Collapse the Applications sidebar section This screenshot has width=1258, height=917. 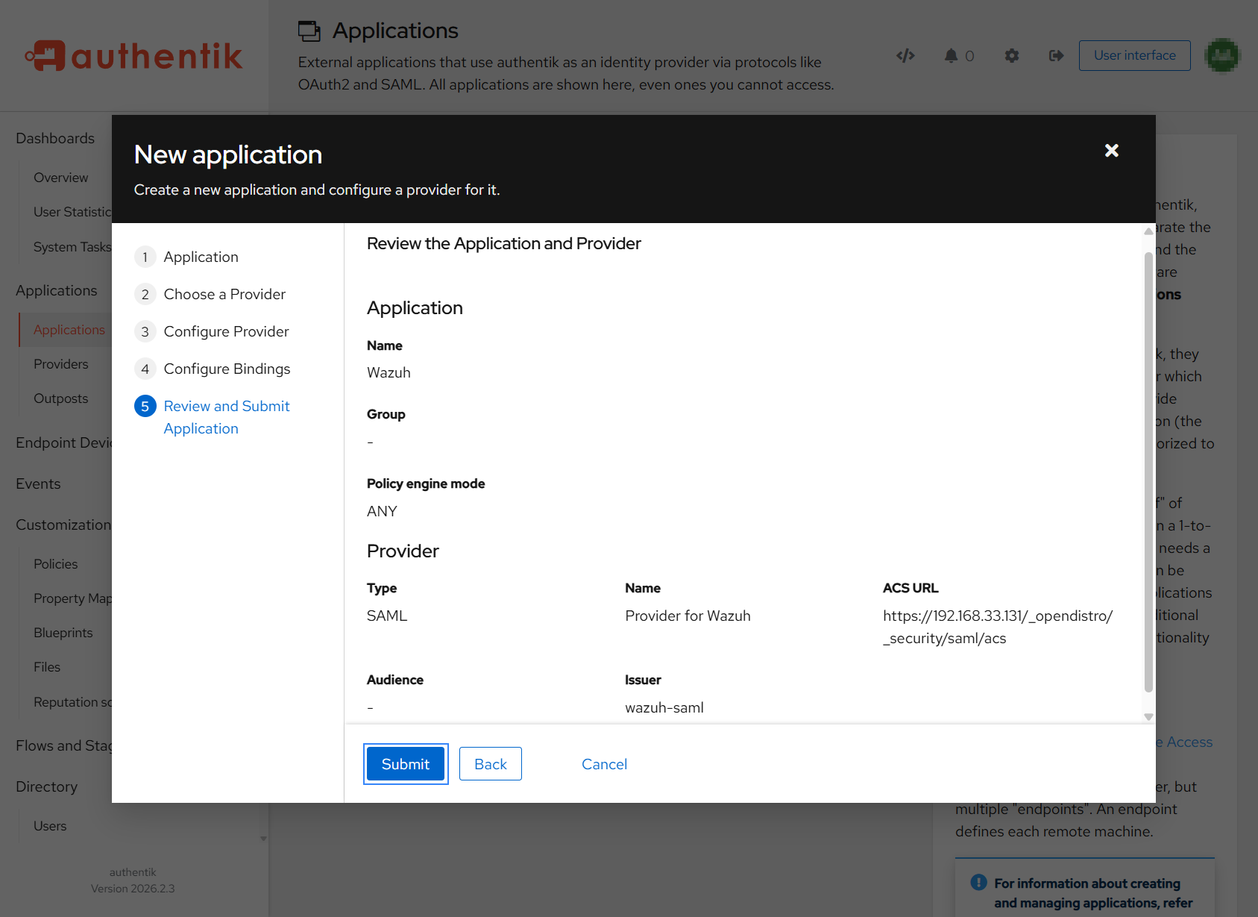coord(57,291)
